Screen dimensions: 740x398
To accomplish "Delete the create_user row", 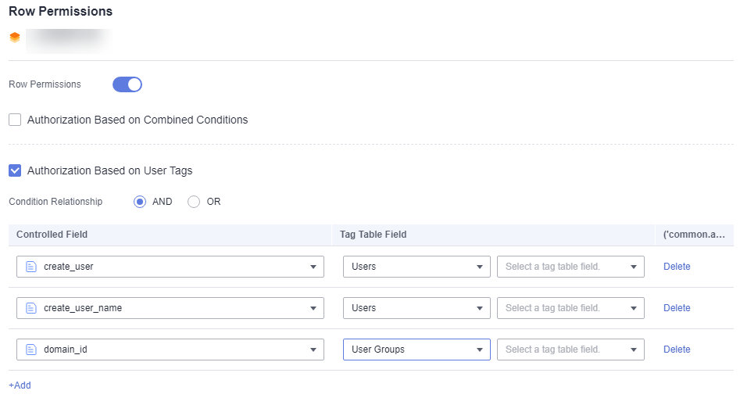I will (677, 267).
